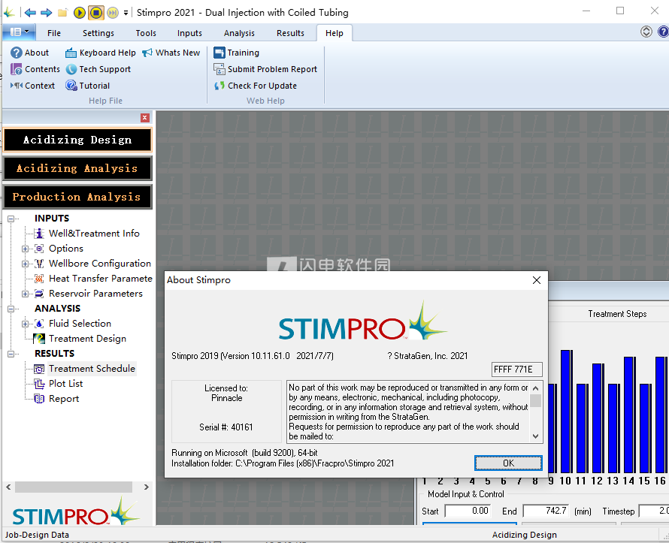The image size is (669, 543).
Task: Select the Help ribbon tab
Action: coord(334,33)
